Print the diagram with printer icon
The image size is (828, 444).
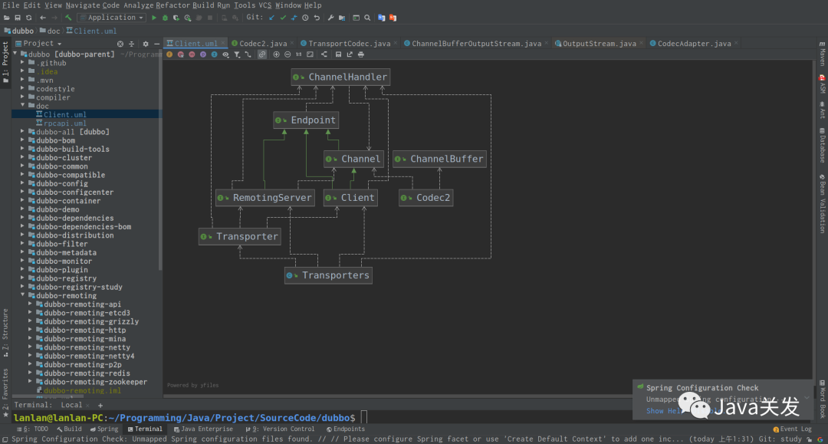(x=360, y=54)
